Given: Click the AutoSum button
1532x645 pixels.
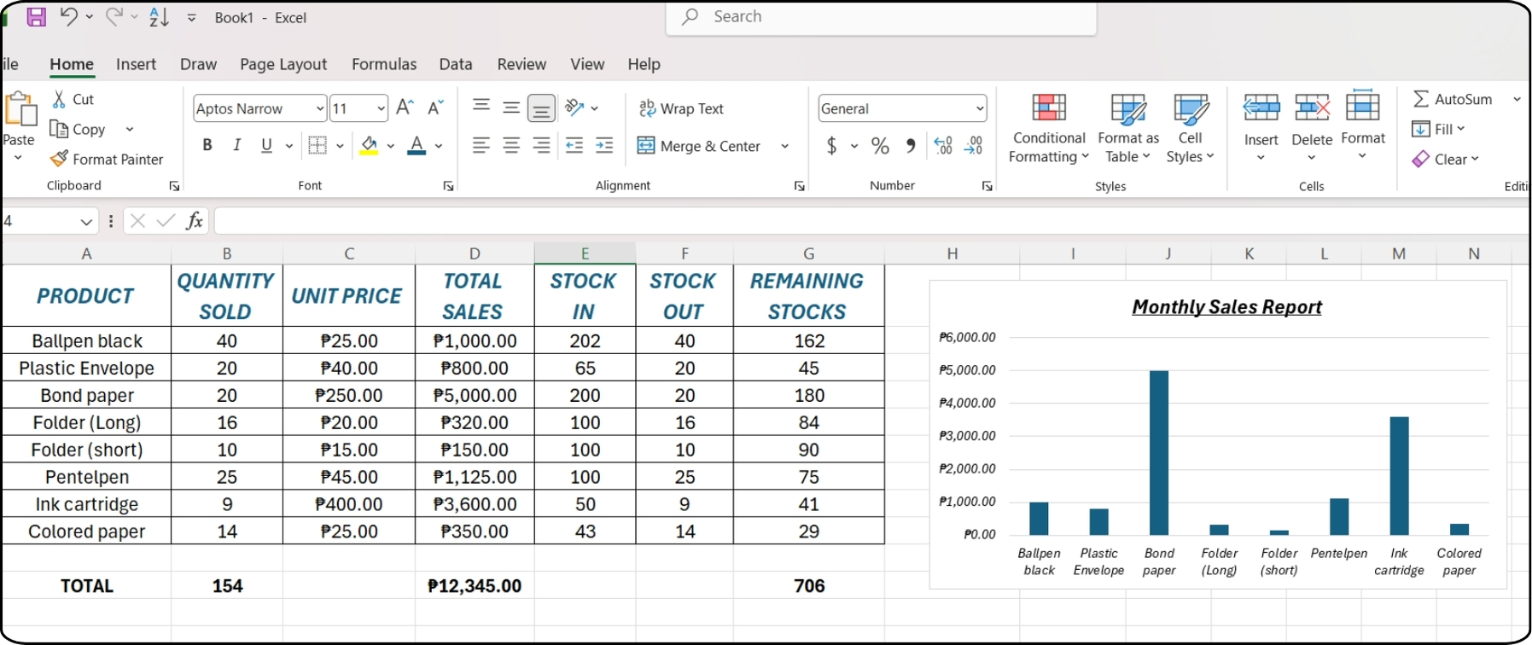Looking at the screenshot, I should coord(1453,99).
